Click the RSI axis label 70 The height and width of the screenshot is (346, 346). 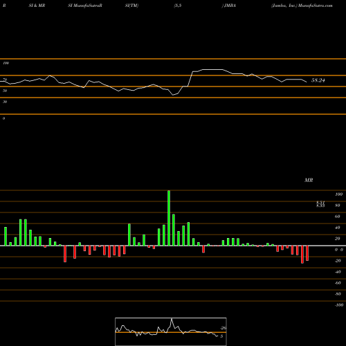5,80
